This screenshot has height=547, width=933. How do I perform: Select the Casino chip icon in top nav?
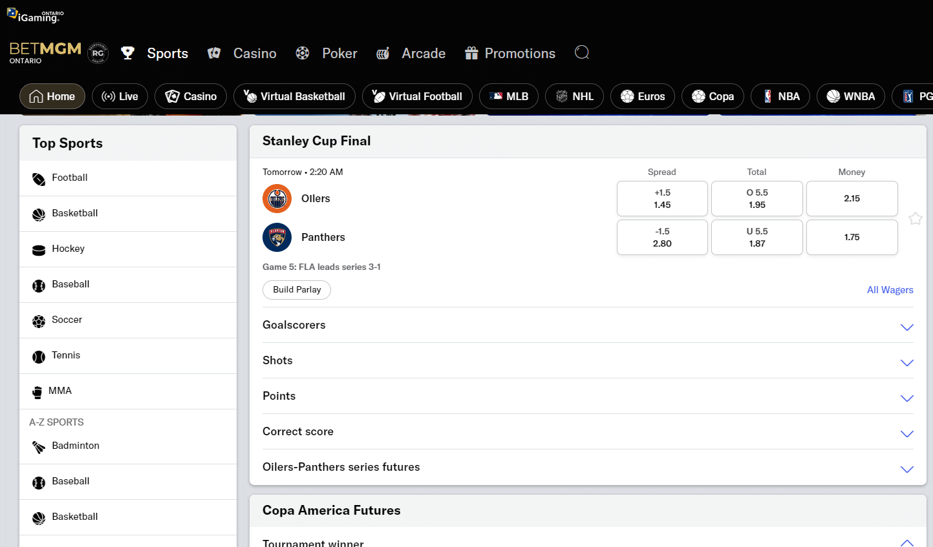(213, 53)
